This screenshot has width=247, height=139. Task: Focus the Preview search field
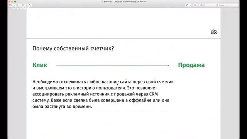pos(222,5)
